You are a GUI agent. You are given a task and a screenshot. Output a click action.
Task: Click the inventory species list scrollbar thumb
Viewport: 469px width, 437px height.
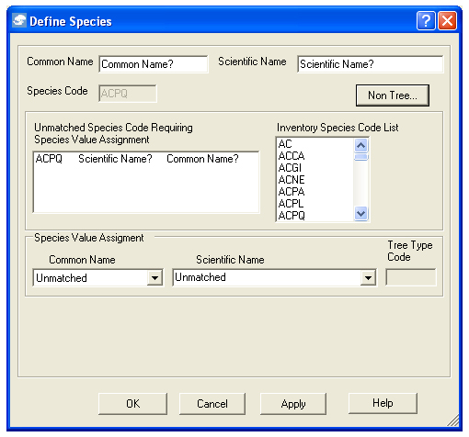click(360, 157)
